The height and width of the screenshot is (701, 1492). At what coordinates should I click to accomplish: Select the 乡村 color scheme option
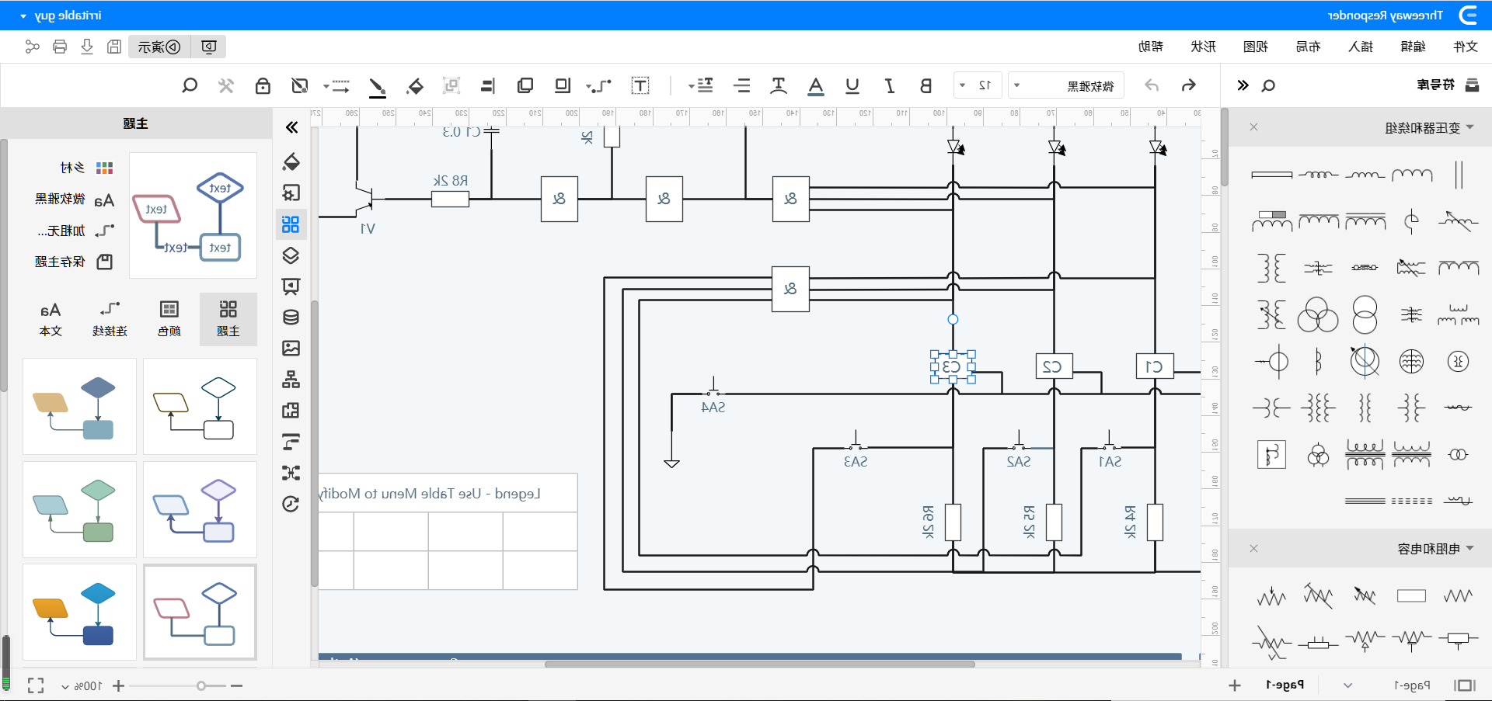tap(87, 168)
